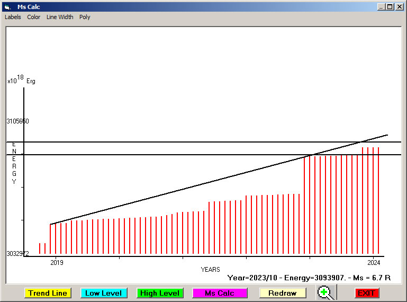Click the red EXIT button
Screen dimensions: 407x302
point(366,293)
